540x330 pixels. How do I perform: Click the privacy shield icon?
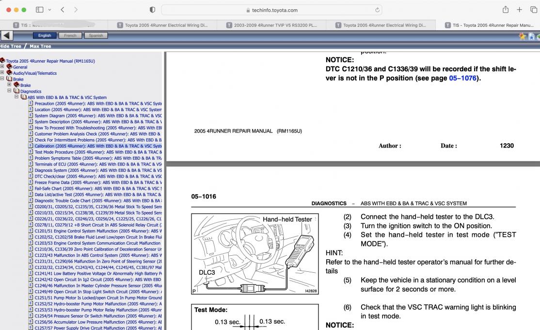(x=152, y=10)
